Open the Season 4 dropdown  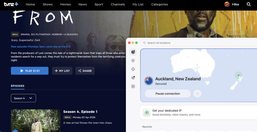tap(23, 98)
